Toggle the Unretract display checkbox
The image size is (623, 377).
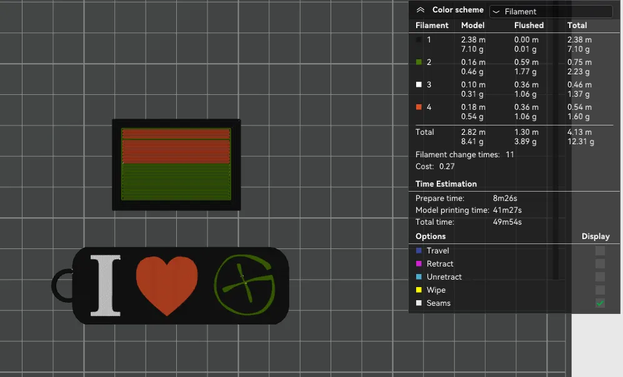(x=600, y=277)
